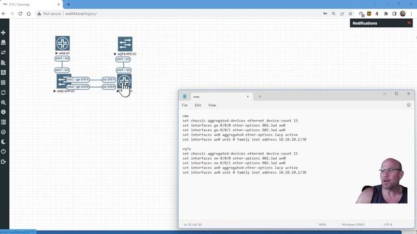The height and width of the screenshot is (234, 417).
Task: Click the em2 / ge-0/0/0 interface label
Action: (78, 86)
